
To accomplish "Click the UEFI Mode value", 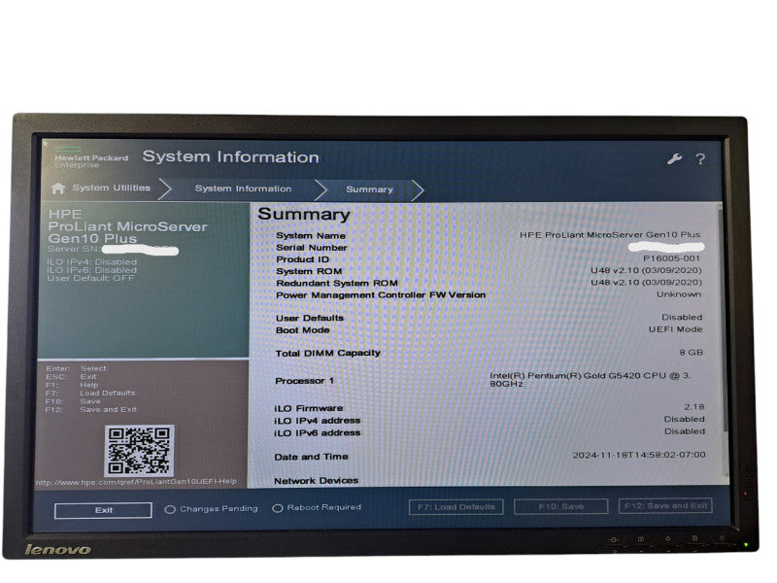I will pyautogui.click(x=675, y=329).
